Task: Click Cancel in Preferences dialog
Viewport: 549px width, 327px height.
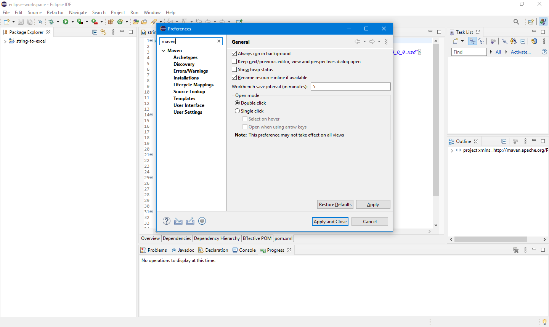Action: click(370, 222)
